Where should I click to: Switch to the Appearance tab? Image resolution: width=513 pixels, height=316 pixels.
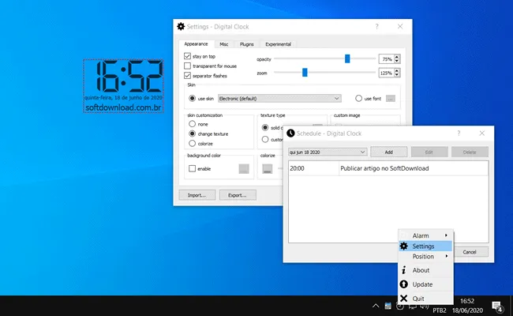[x=196, y=44]
